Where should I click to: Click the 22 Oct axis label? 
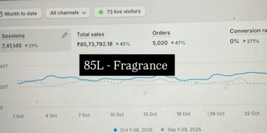[252, 113]
